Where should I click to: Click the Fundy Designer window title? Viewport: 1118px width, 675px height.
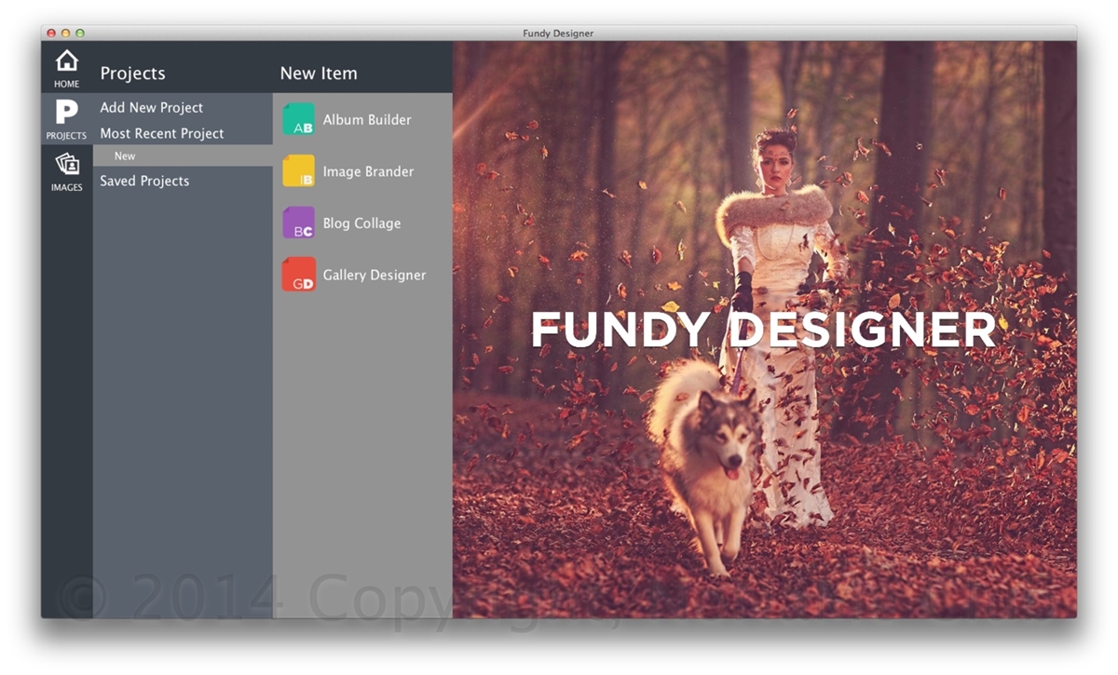558,34
